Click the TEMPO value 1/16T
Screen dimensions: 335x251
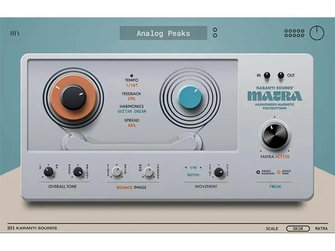point(132,85)
